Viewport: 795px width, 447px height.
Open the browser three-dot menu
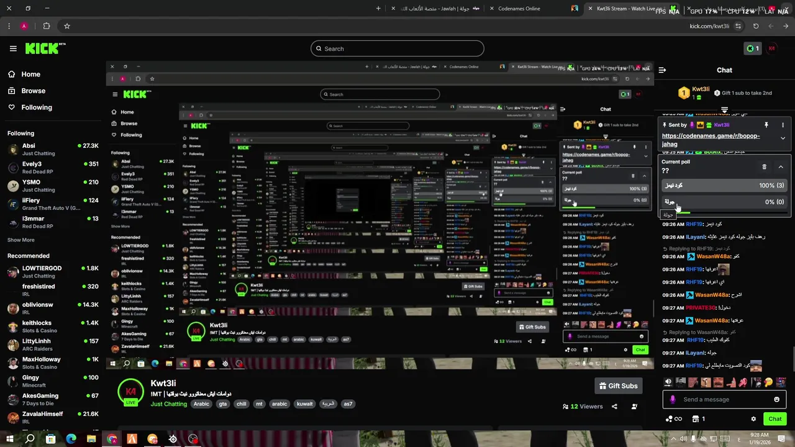(x=9, y=26)
